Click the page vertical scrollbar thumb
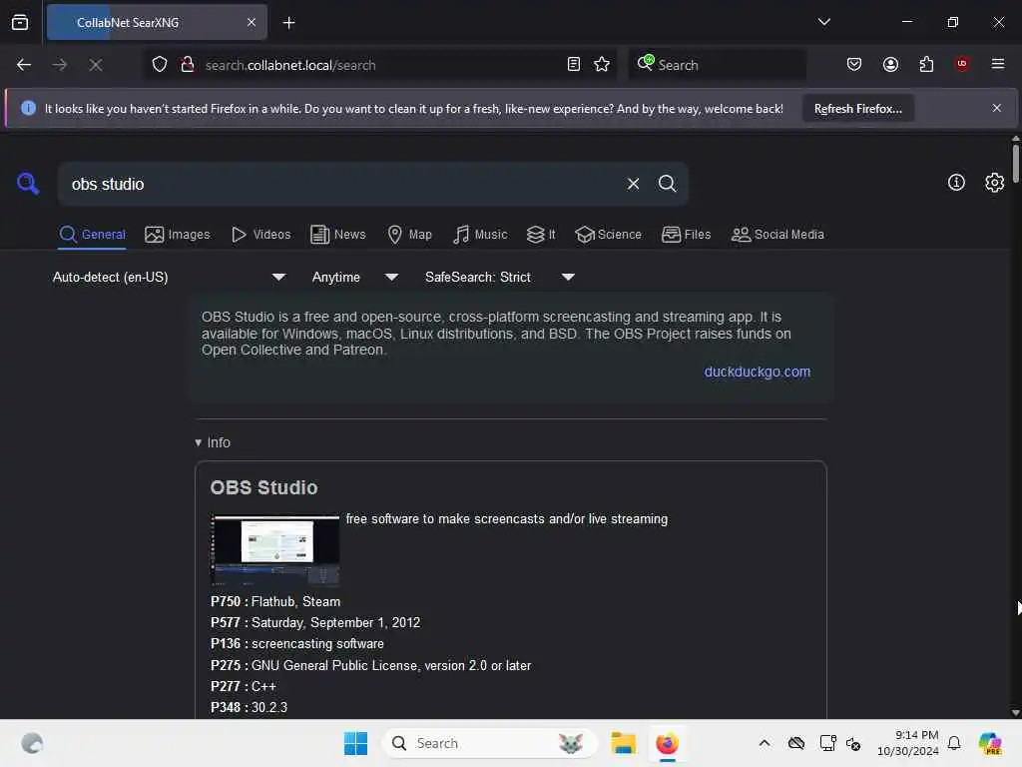 tap(1015, 163)
